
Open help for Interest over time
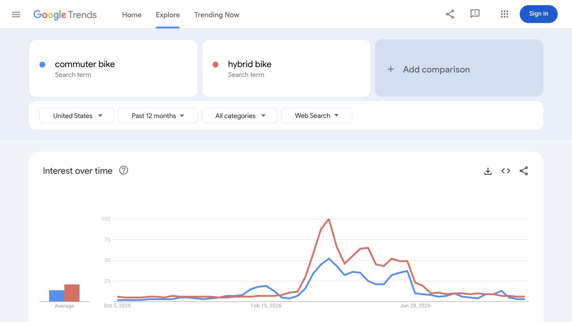tap(124, 170)
